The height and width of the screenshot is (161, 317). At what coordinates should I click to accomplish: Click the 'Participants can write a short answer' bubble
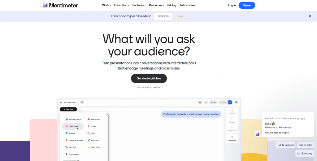[x=191, y=114]
